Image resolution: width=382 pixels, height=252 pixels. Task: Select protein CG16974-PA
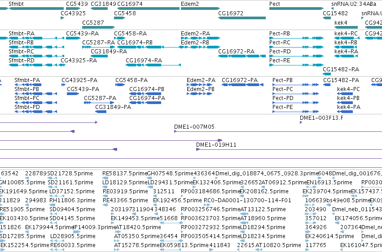145,103
